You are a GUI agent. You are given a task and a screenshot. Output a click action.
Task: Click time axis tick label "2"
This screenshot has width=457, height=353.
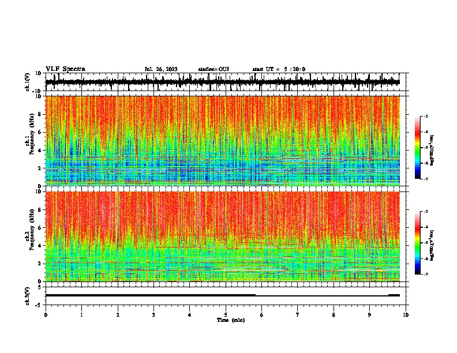118,315
